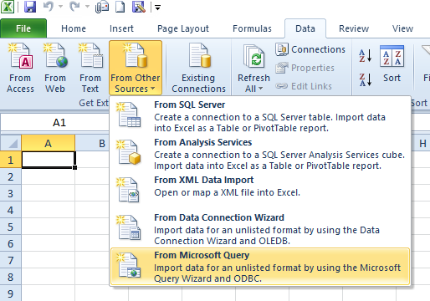Open the Page Layout tab
This screenshot has height=301, width=430.
(183, 28)
